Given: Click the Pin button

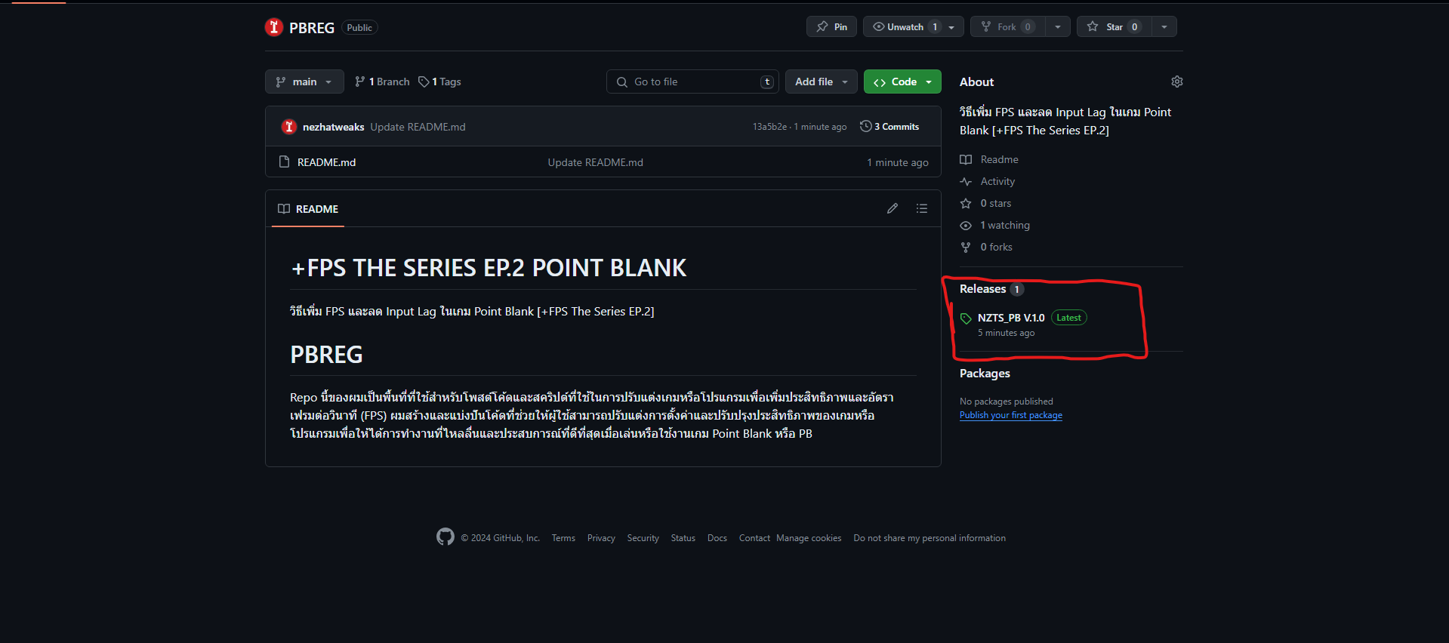Looking at the screenshot, I should coord(832,27).
